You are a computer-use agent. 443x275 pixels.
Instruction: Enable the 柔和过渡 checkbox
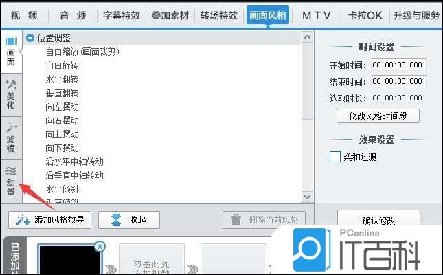click(335, 157)
